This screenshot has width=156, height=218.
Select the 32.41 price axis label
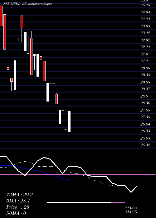pos(145,47)
